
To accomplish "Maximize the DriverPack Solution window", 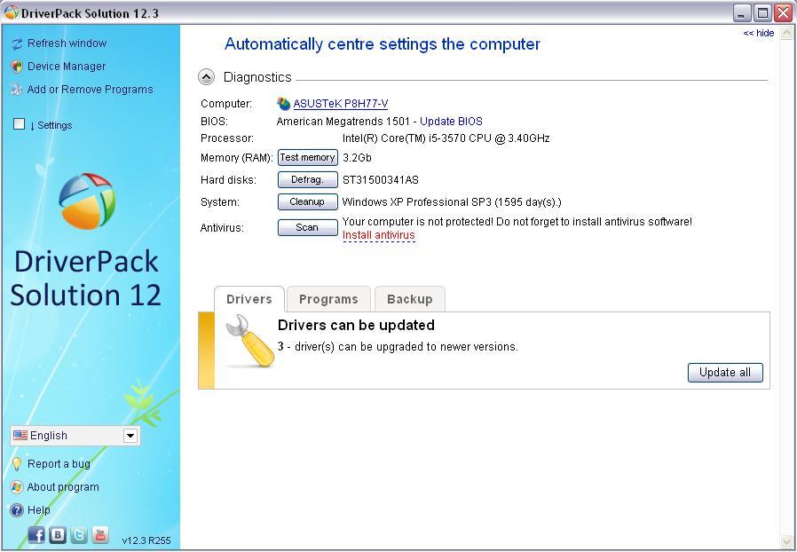I will coord(763,13).
